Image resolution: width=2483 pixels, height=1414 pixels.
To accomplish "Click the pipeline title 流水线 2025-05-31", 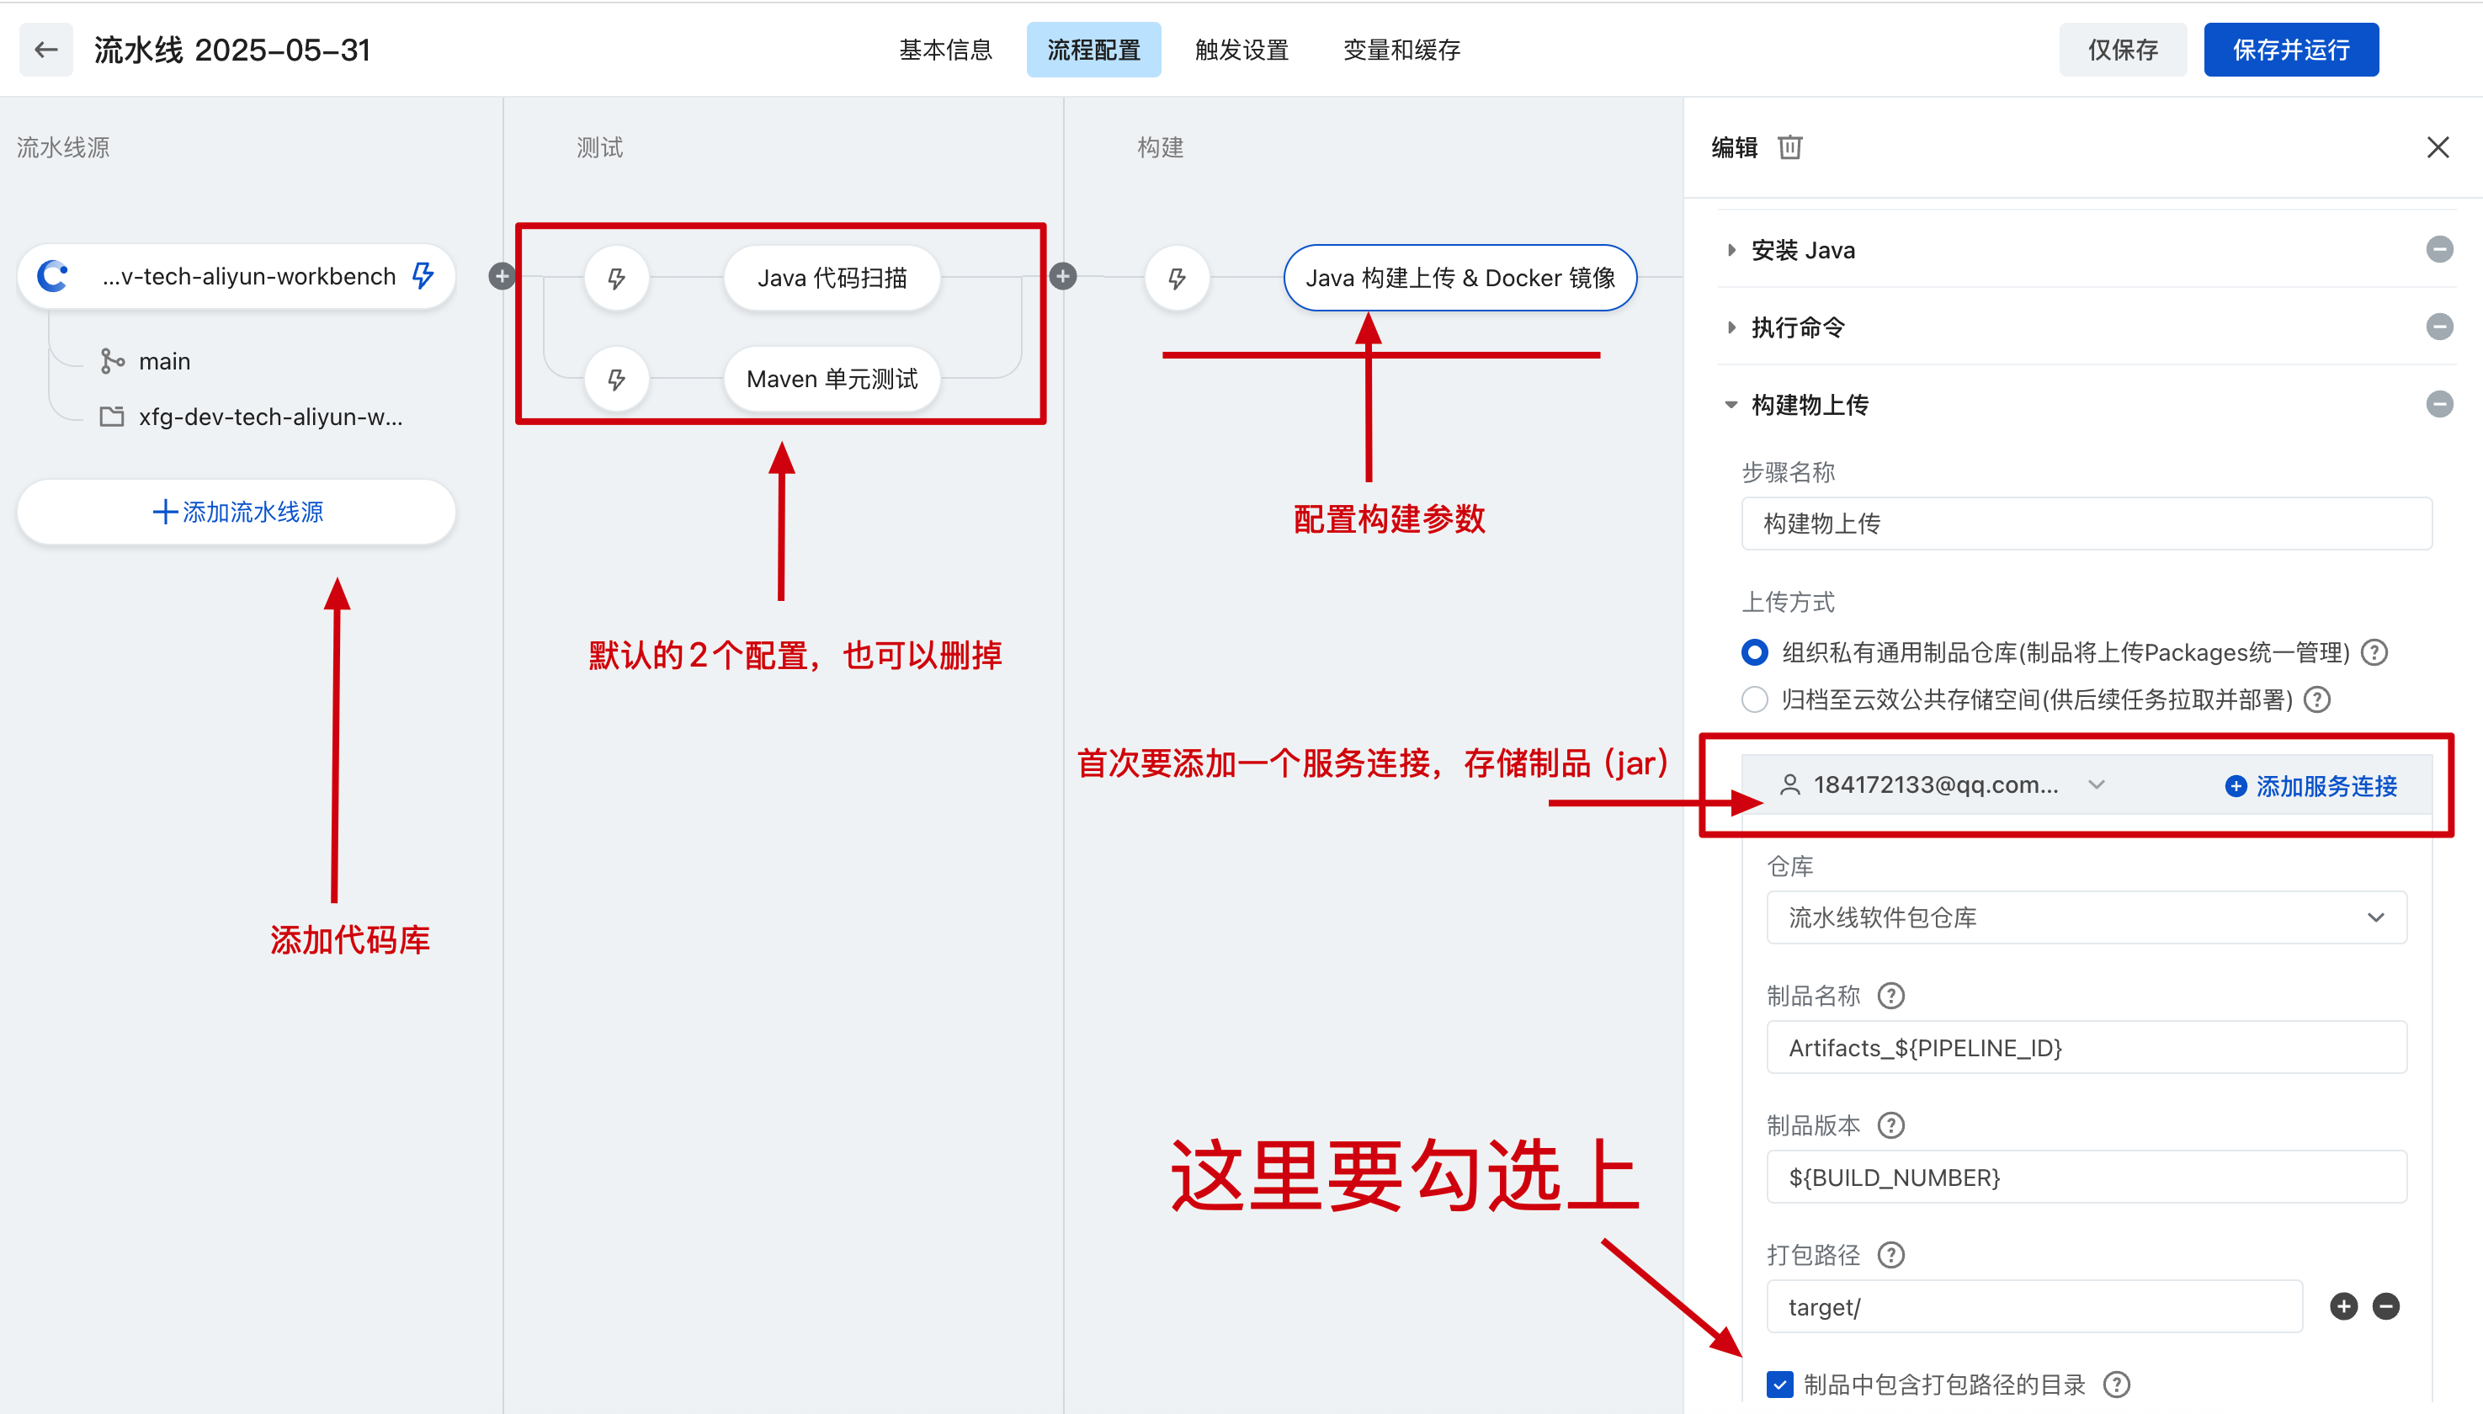I will click(233, 50).
